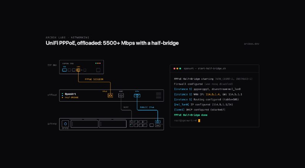Screen dimensions: 305x168
Task: Click the red dot in terminal title bar
Action: 175,69
